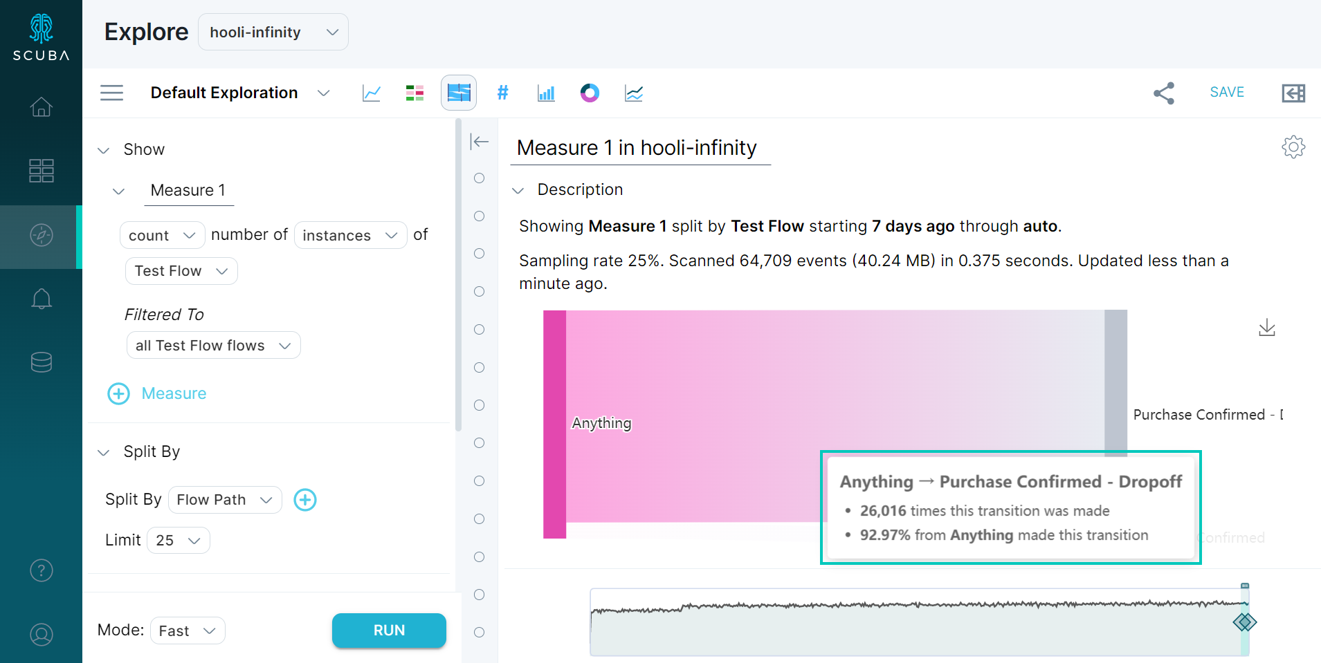
Task: Go to Home in the sidebar
Action: coord(41,106)
